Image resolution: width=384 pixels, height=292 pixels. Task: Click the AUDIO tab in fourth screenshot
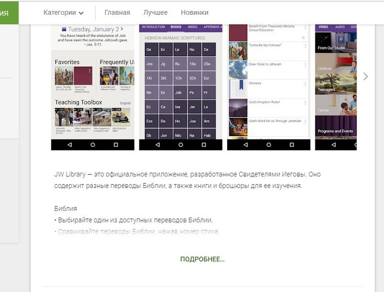340,27
